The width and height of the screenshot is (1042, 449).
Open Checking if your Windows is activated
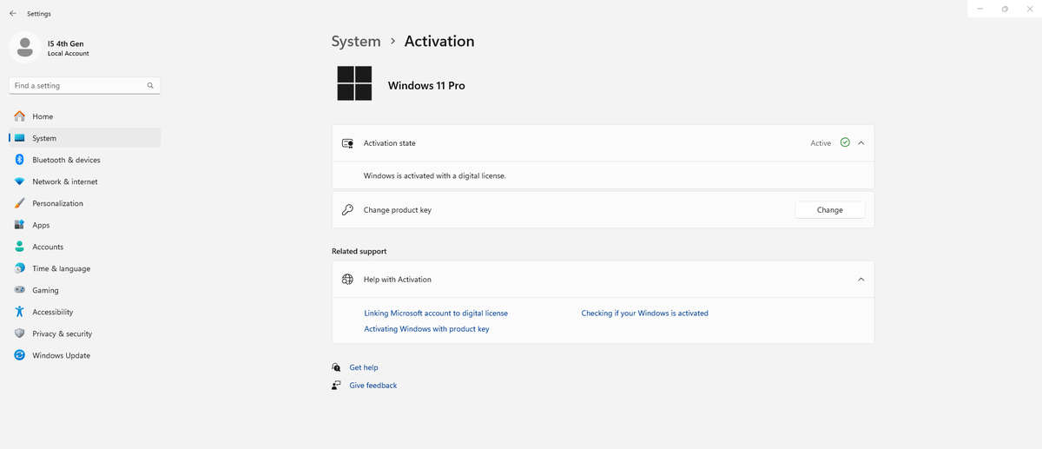(644, 314)
